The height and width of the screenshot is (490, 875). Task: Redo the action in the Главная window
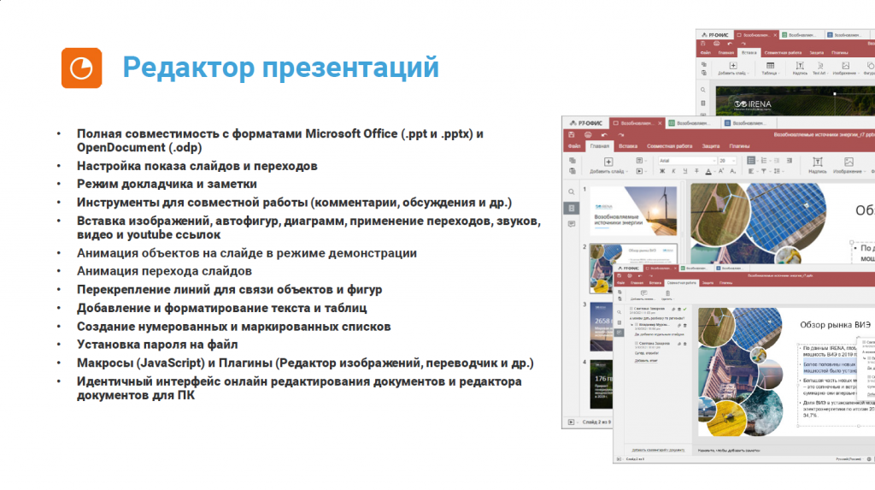point(620,134)
